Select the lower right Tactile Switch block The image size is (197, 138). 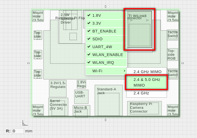point(173,74)
